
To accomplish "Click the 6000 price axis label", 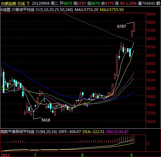I will click(x=151, y=88).
